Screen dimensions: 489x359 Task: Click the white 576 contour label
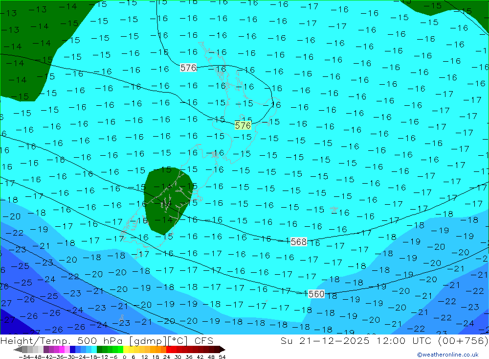pos(188,68)
